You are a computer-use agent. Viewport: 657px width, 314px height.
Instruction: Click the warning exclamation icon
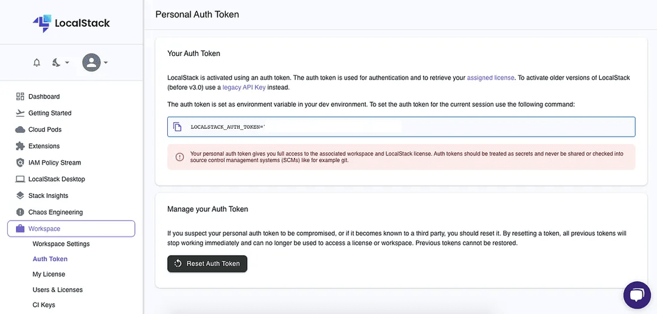click(179, 157)
